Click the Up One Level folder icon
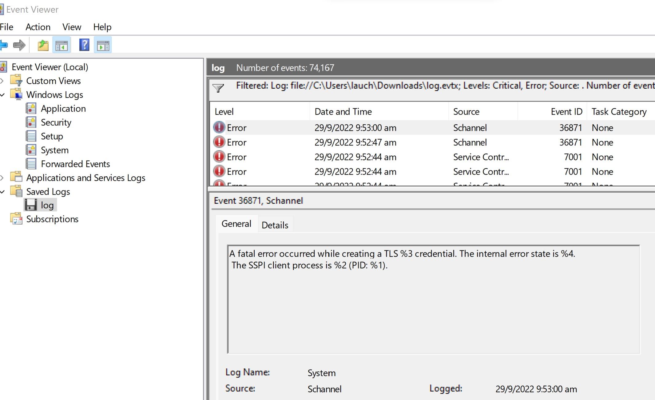Screen dimensions: 655x400 43,46
